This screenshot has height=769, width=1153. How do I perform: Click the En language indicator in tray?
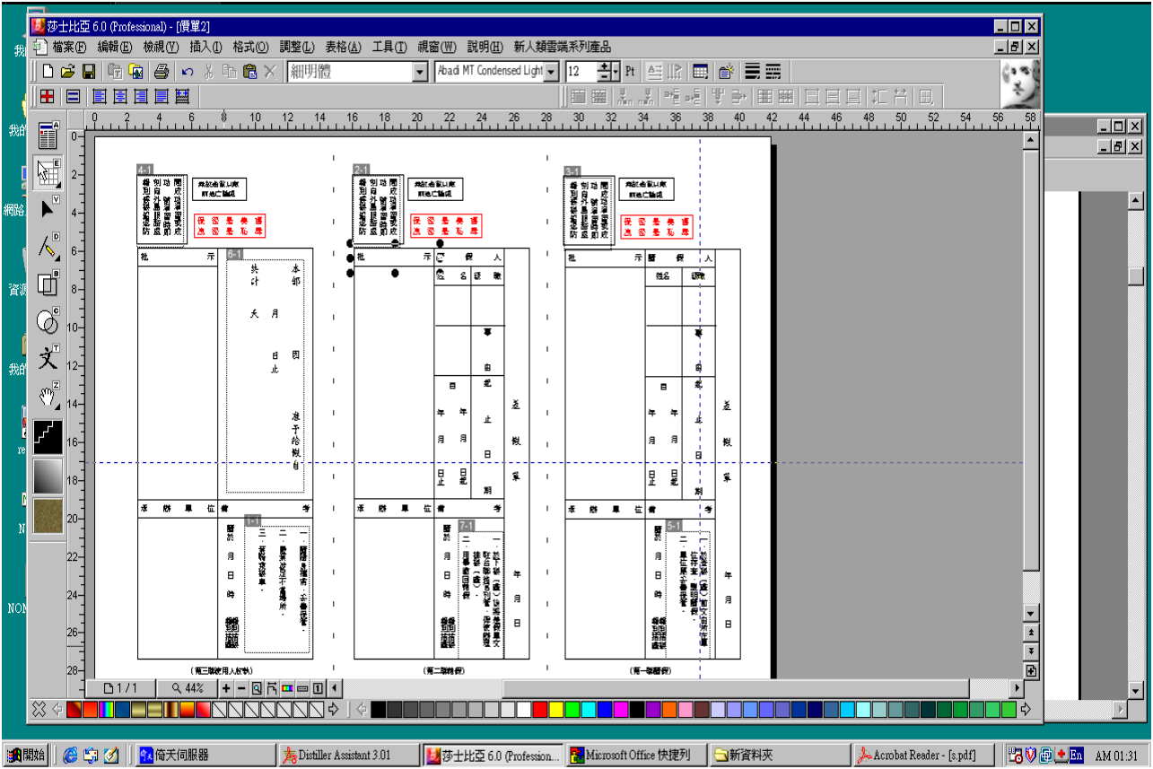(x=1077, y=756)
